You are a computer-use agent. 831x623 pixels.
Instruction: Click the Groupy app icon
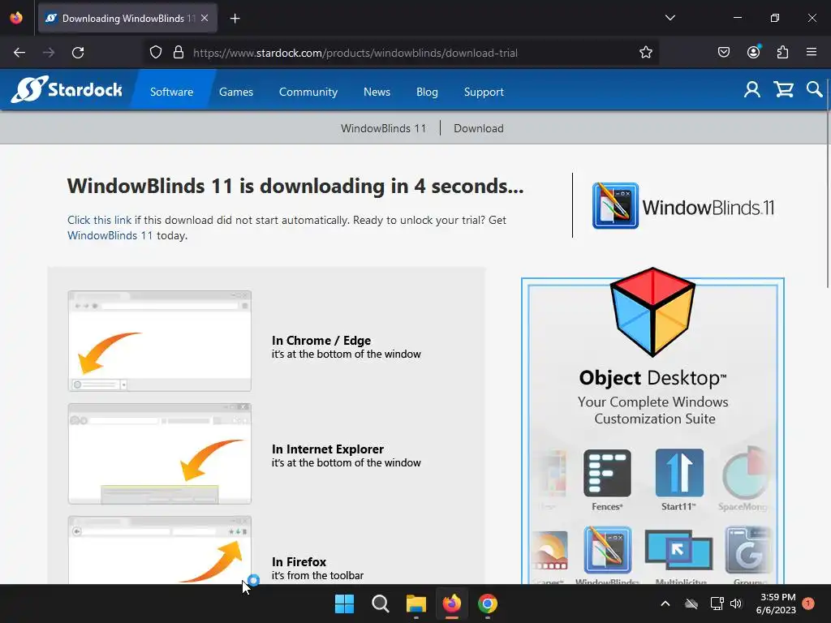pos(747,550)
